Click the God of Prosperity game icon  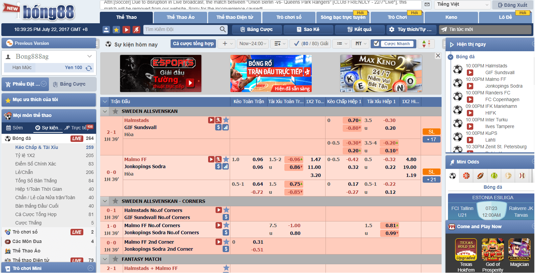[493, 250]
